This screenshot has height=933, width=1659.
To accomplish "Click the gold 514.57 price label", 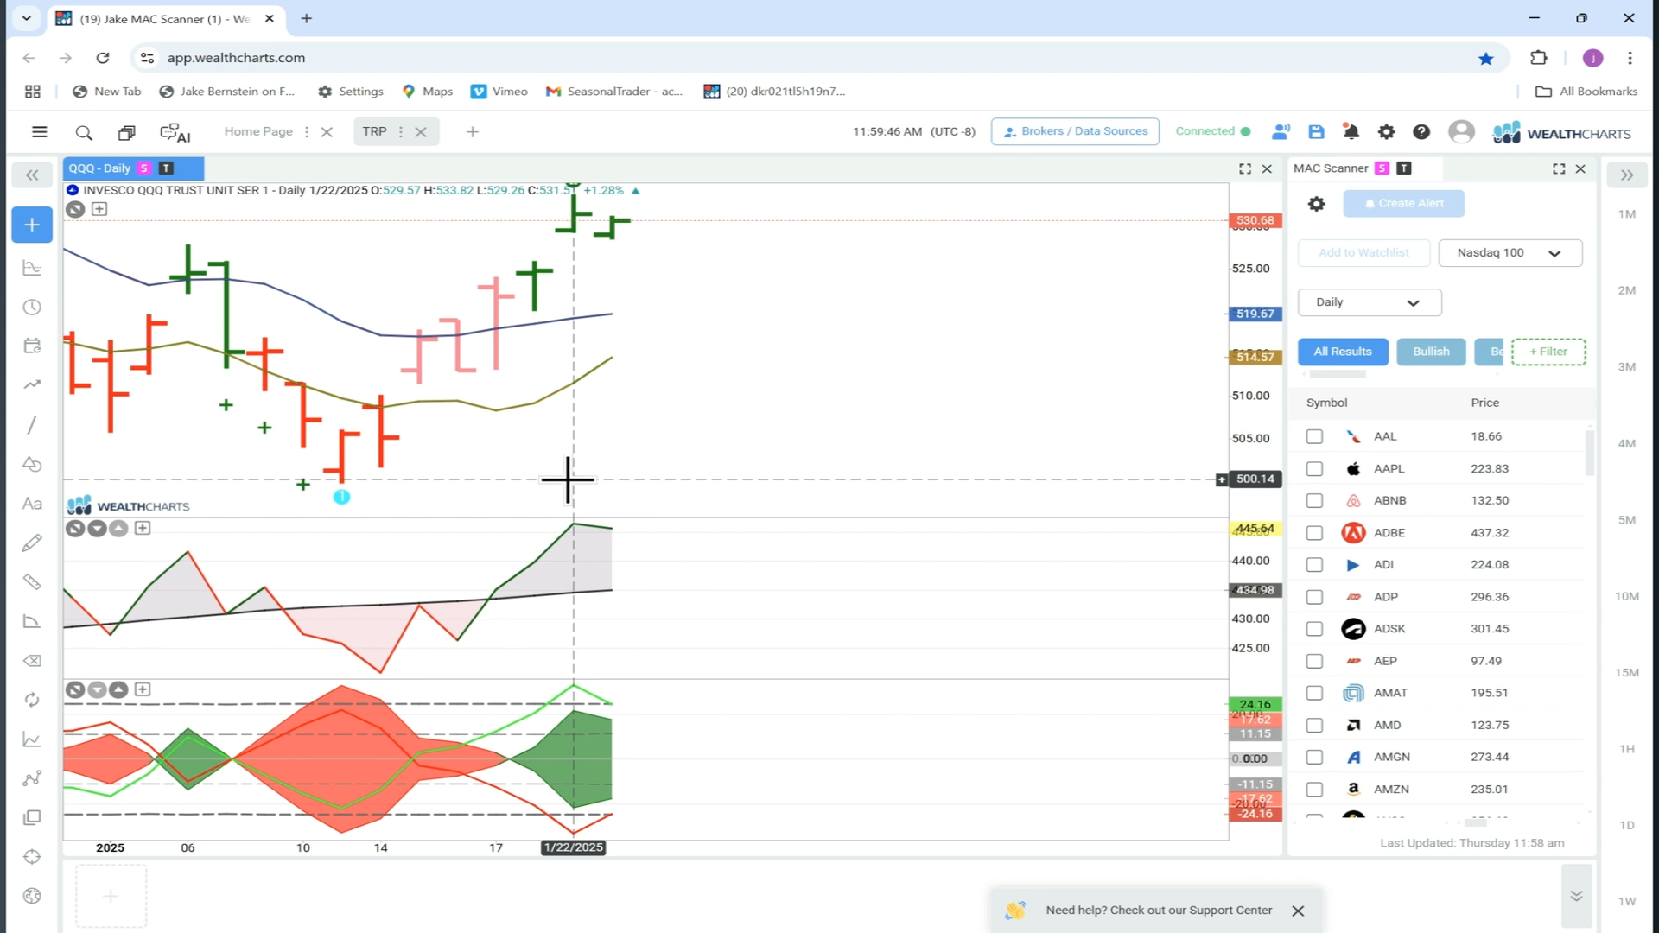I will [x=1255, y=357].
